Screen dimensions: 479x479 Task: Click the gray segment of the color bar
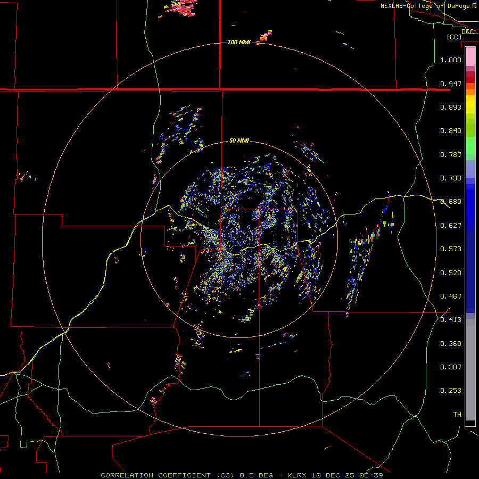click(470, 370)
